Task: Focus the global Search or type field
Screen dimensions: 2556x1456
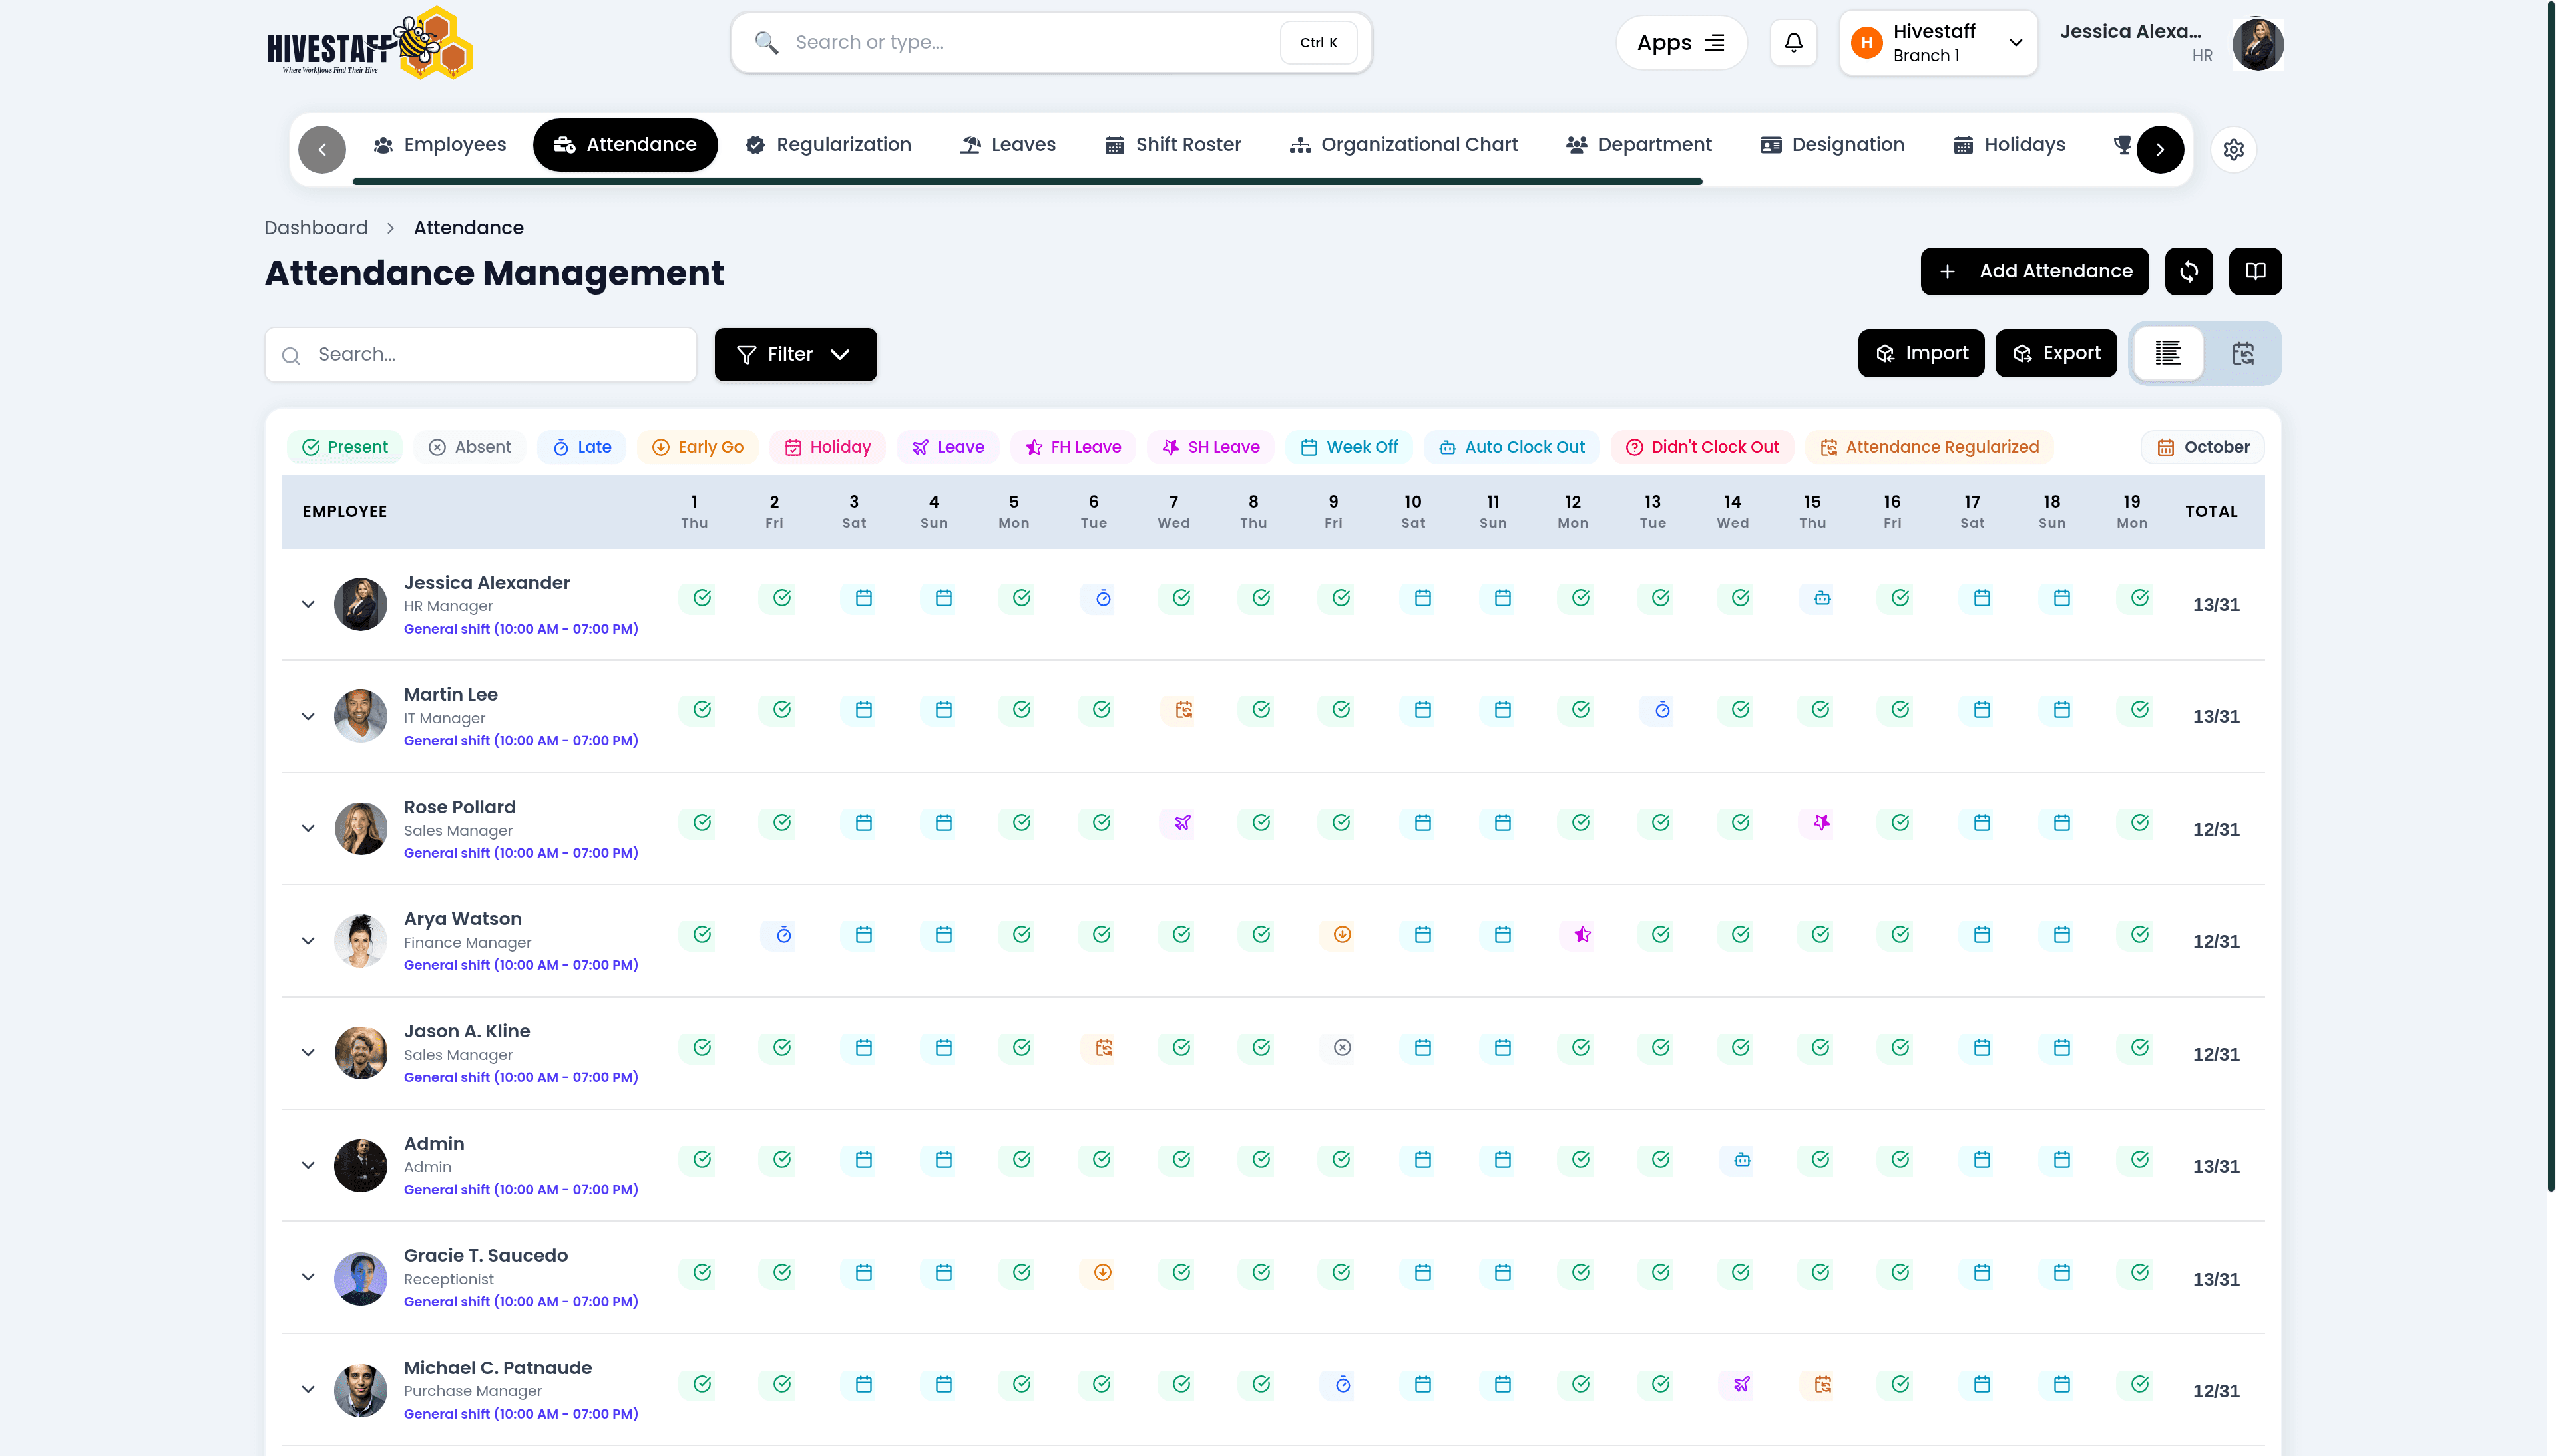Action: pyautogui.click(x=1051, y=43)
